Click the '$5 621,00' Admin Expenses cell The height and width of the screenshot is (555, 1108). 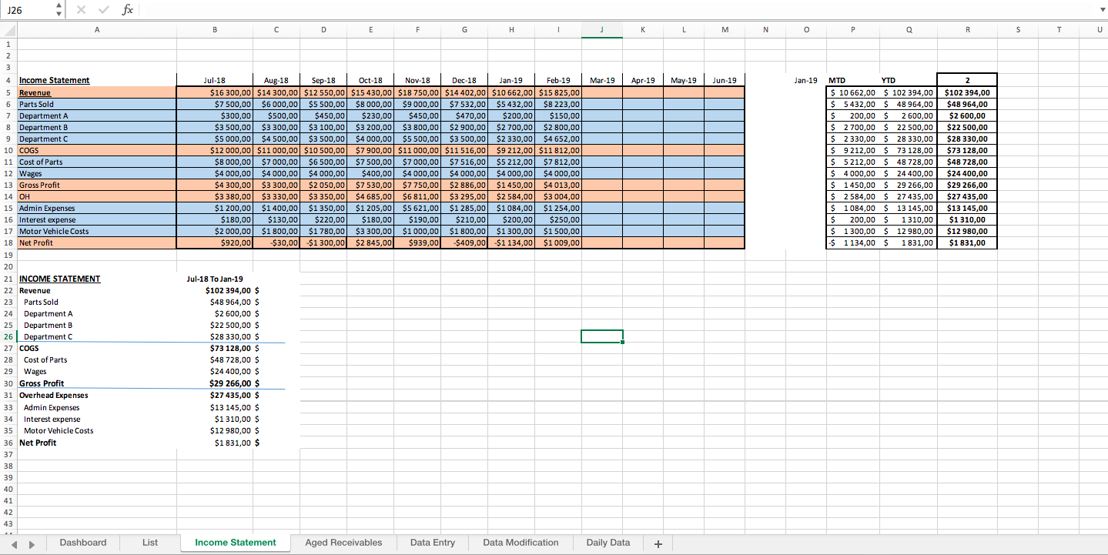(x=417, y=208)
